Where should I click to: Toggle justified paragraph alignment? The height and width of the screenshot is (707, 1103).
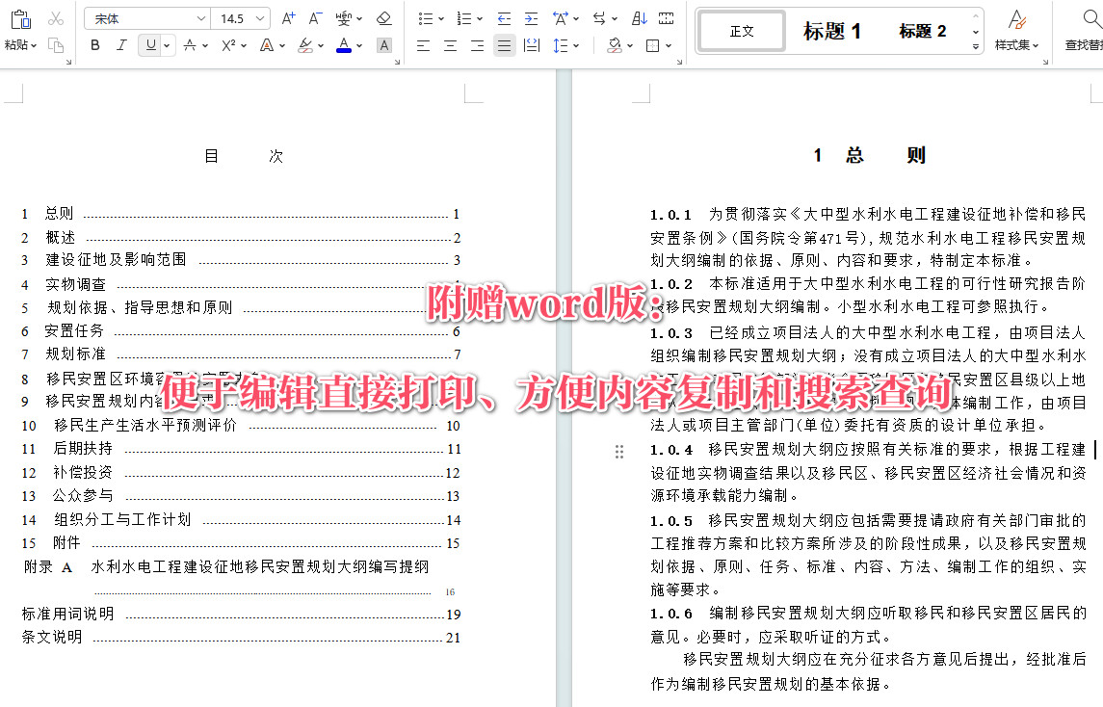[505, 44]
